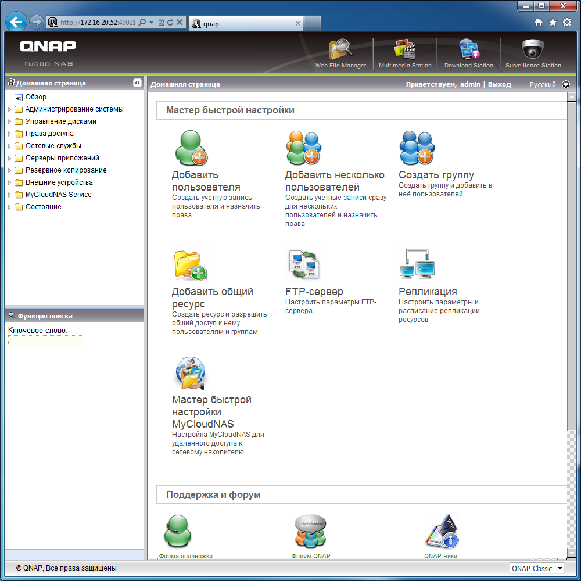This screenshot has width=581, height=581.
Task: Open the Русский language dropdown
Action: click(x=566, y=84)
